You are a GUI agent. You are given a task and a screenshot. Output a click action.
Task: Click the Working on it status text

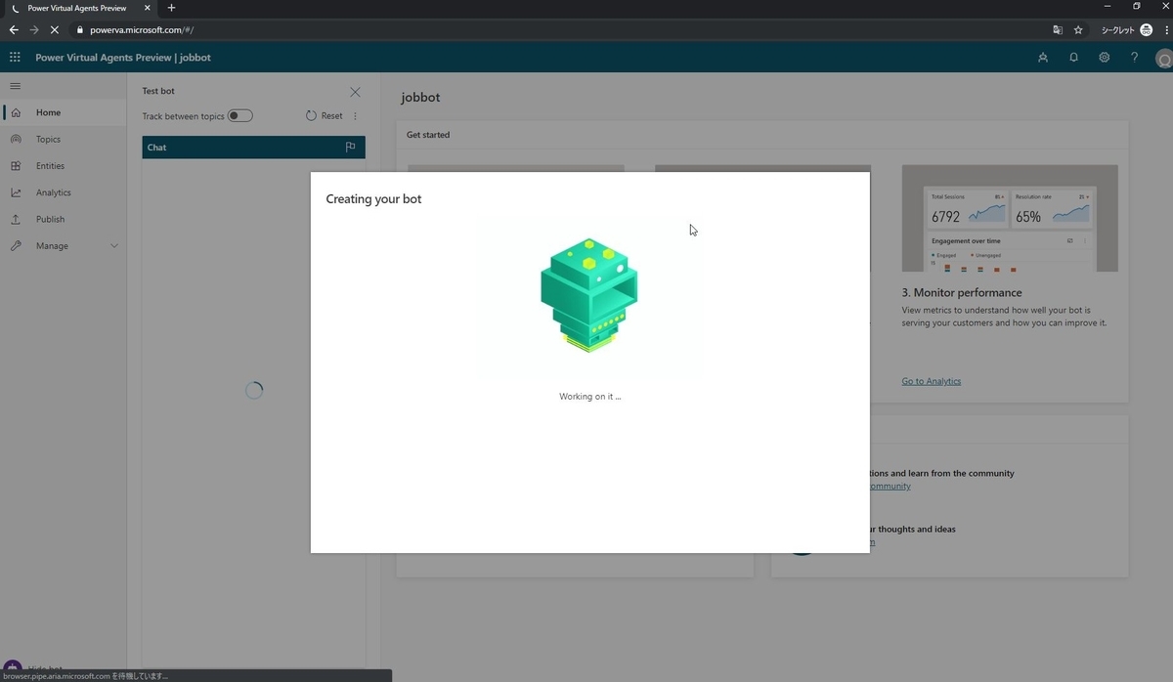coord(590,397)
